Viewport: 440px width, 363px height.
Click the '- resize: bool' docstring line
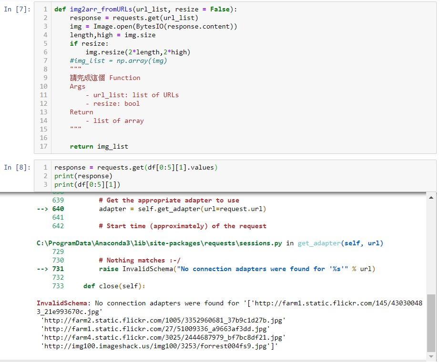[113, 103]
